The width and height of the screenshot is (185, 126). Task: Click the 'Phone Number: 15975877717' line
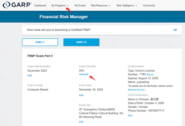point(146,111)
